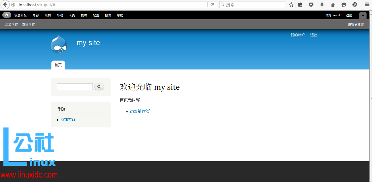
Task: Open the 模块 (Modules) admin menu
Action: (x=84, y=15)
